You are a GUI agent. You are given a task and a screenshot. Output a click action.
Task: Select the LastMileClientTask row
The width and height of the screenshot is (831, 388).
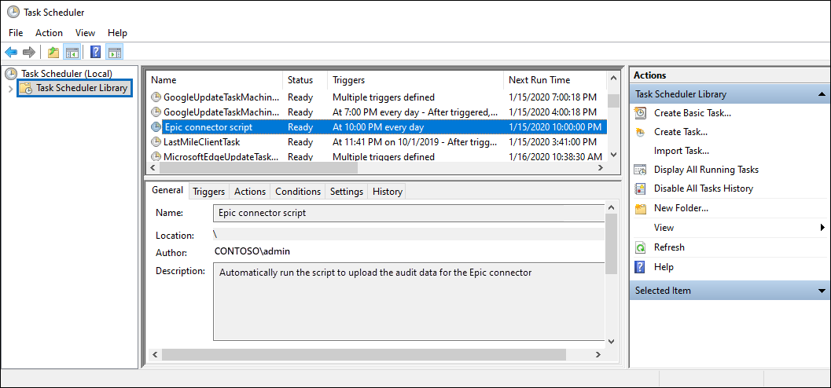click(377, 142)
